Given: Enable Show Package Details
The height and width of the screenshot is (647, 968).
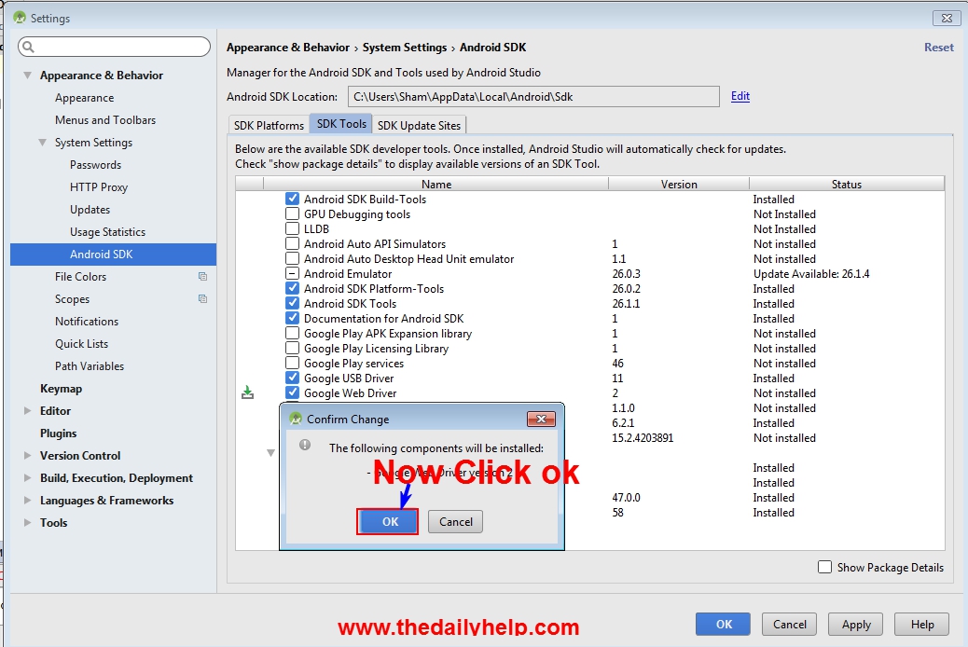Looking at the screenshot, I should 824,567.
